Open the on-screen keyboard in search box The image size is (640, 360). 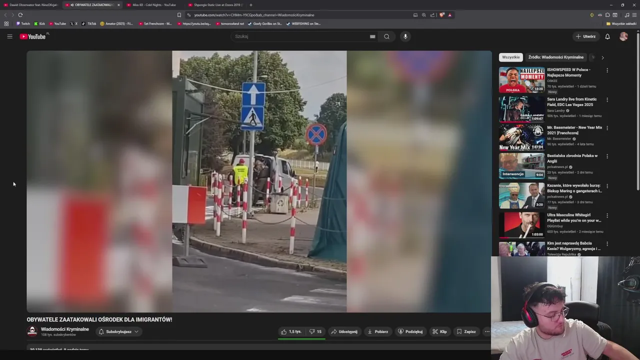[x=372, y=36]
